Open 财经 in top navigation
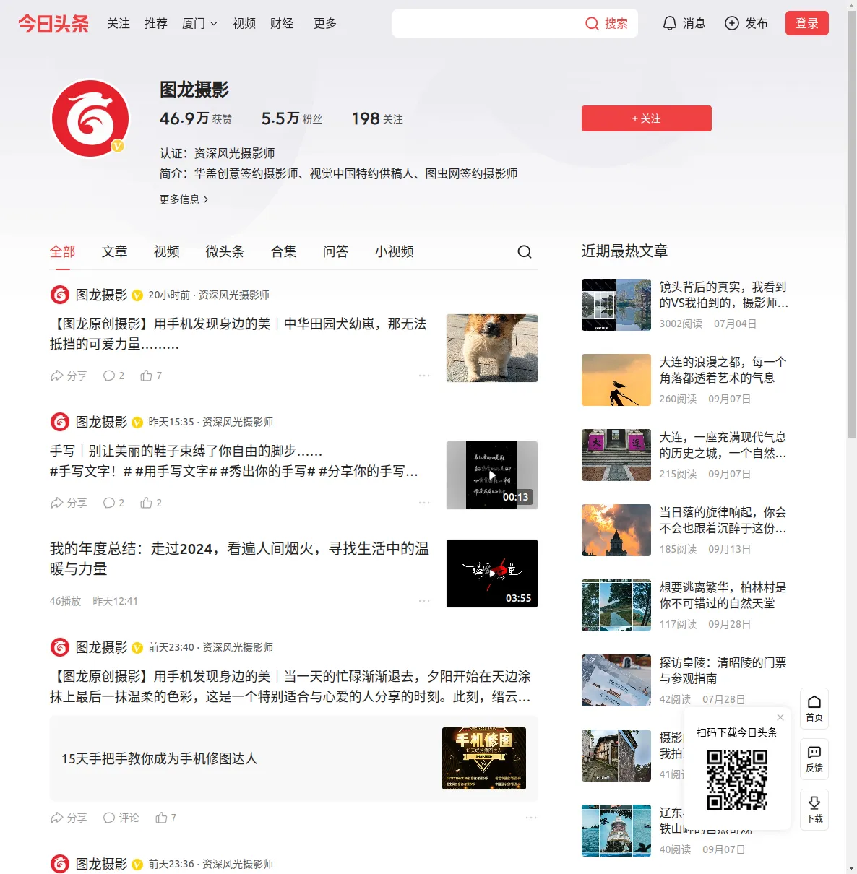This screenshot has width=857, height=874. point(282,24)
